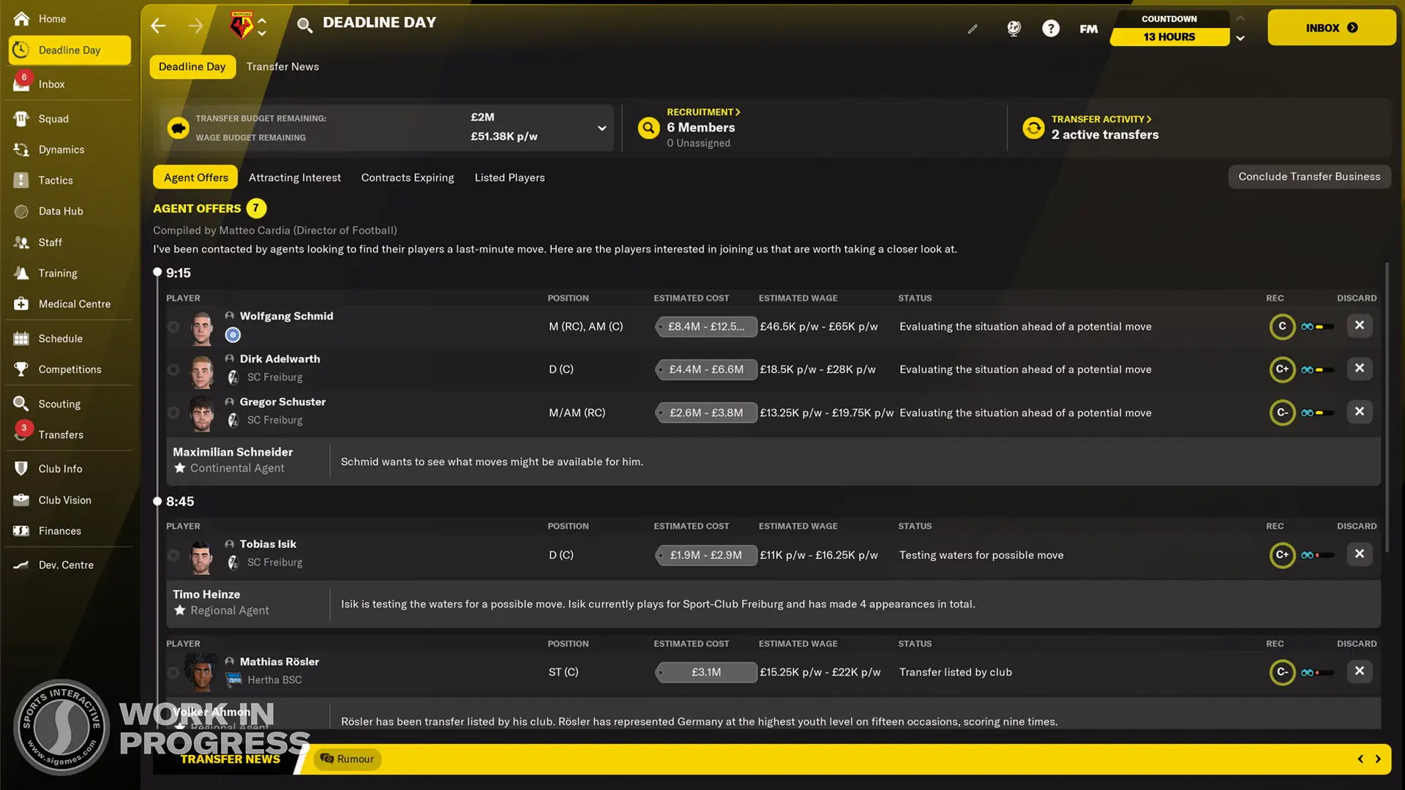Select Wolfgang Schmid's row radio button

pos(173,327)
